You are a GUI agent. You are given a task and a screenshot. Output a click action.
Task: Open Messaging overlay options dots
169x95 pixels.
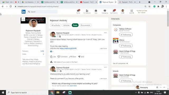pyautogui.click(x=161, y=87)
